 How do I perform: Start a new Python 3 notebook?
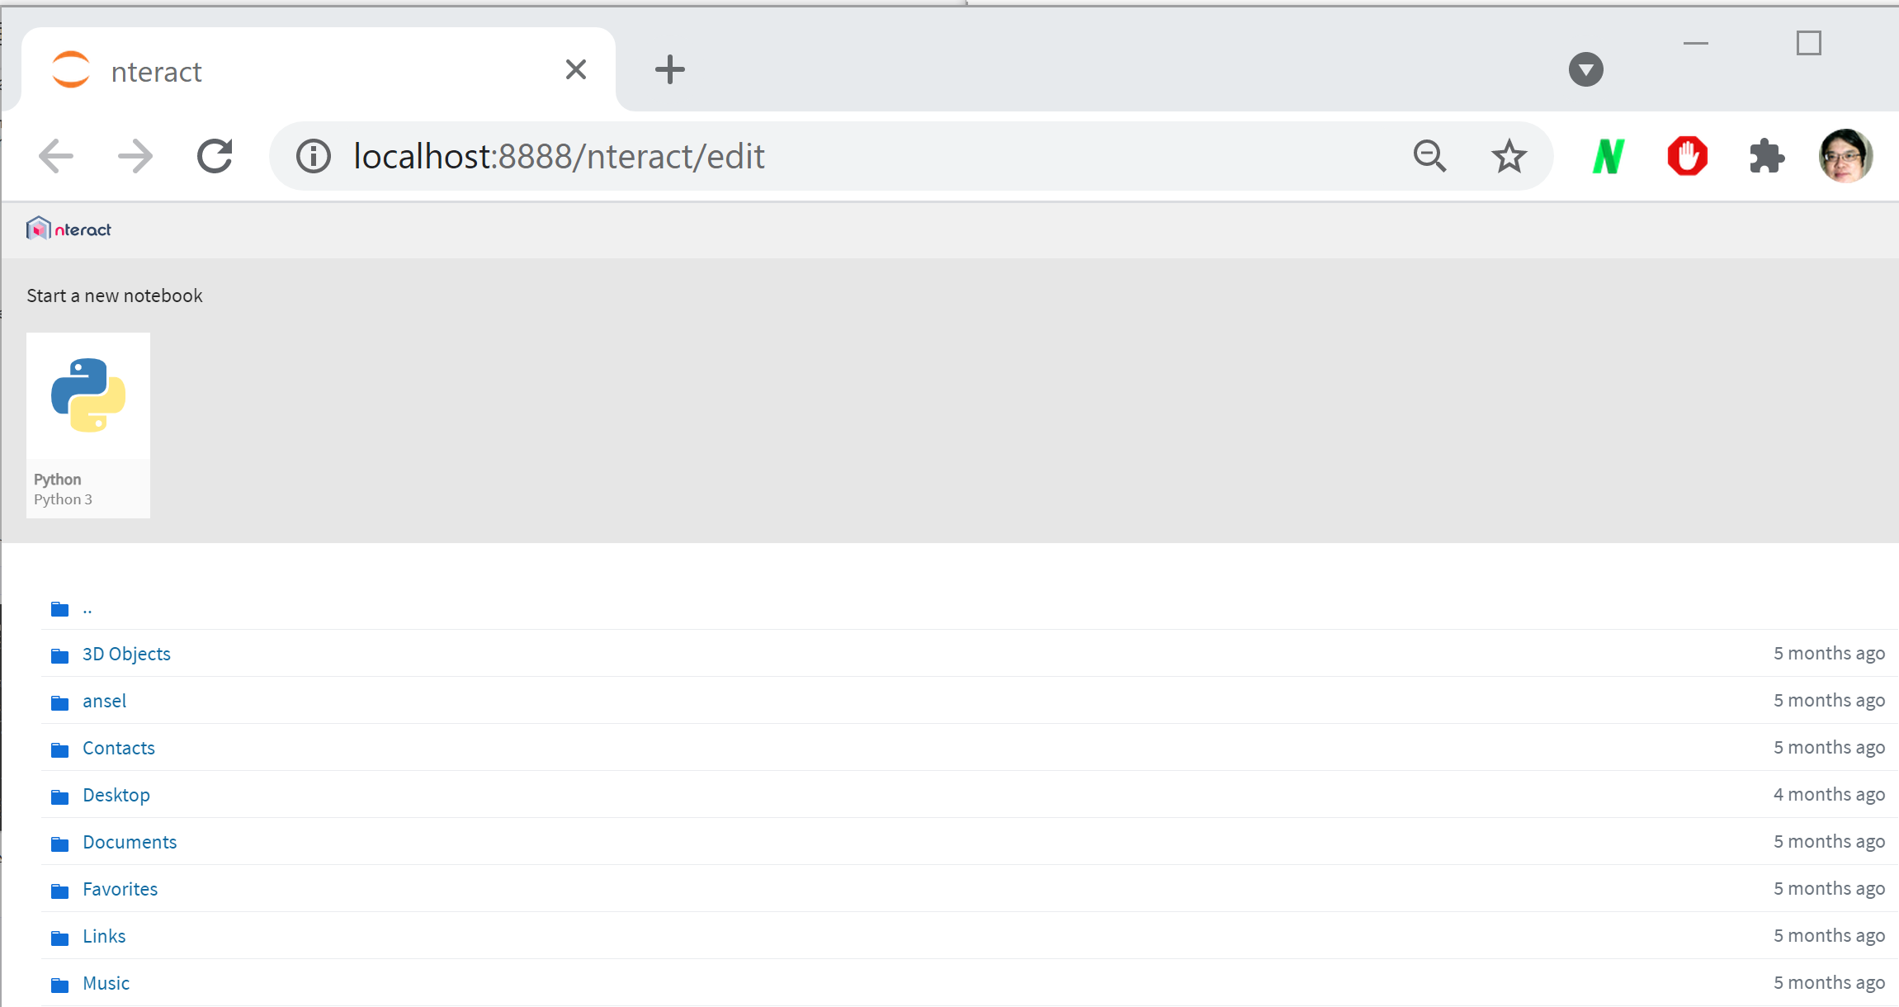pos(88,425)
